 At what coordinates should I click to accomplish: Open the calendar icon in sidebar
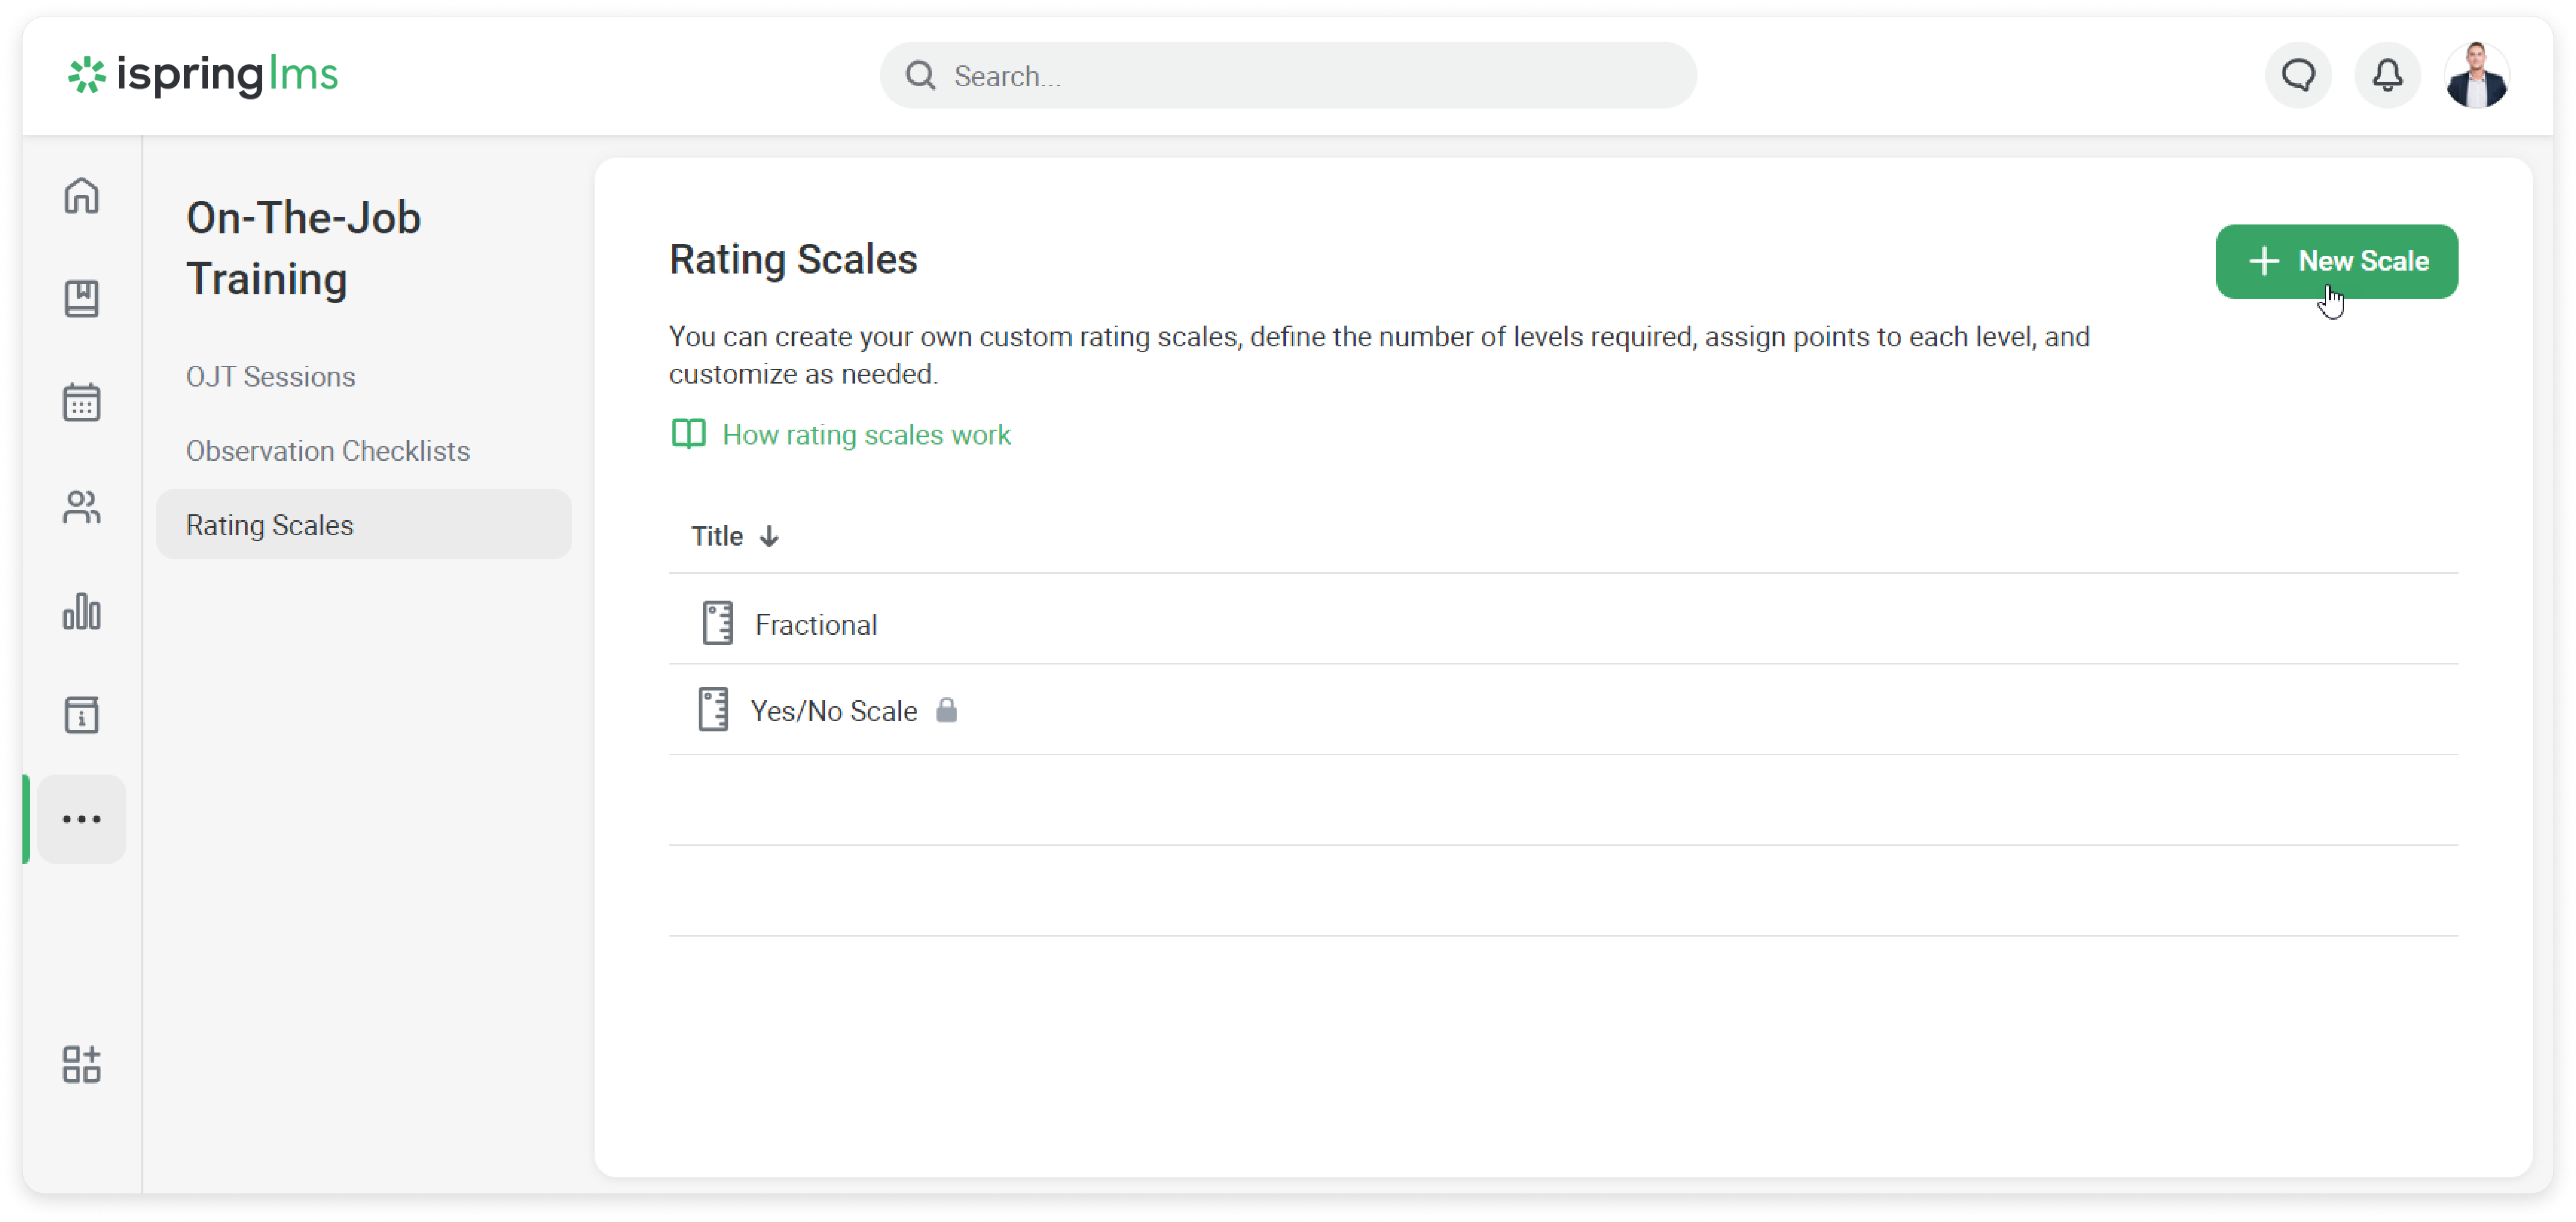point(82,402)
